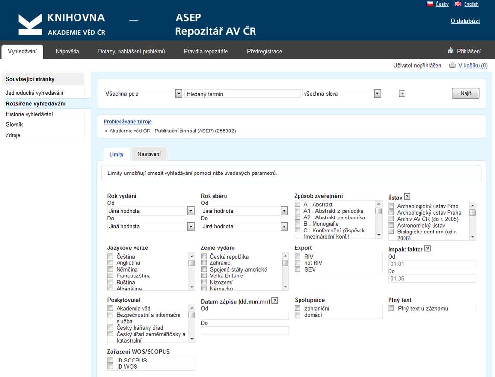Open the O databázi link

click(x=465, y=21)
